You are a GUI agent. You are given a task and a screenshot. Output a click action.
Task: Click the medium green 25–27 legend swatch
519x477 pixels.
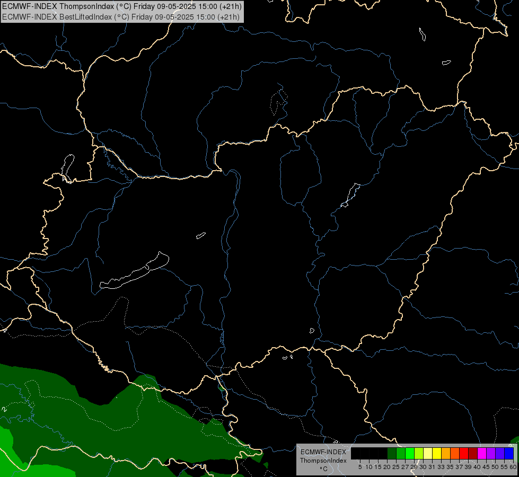pos(401,453)
